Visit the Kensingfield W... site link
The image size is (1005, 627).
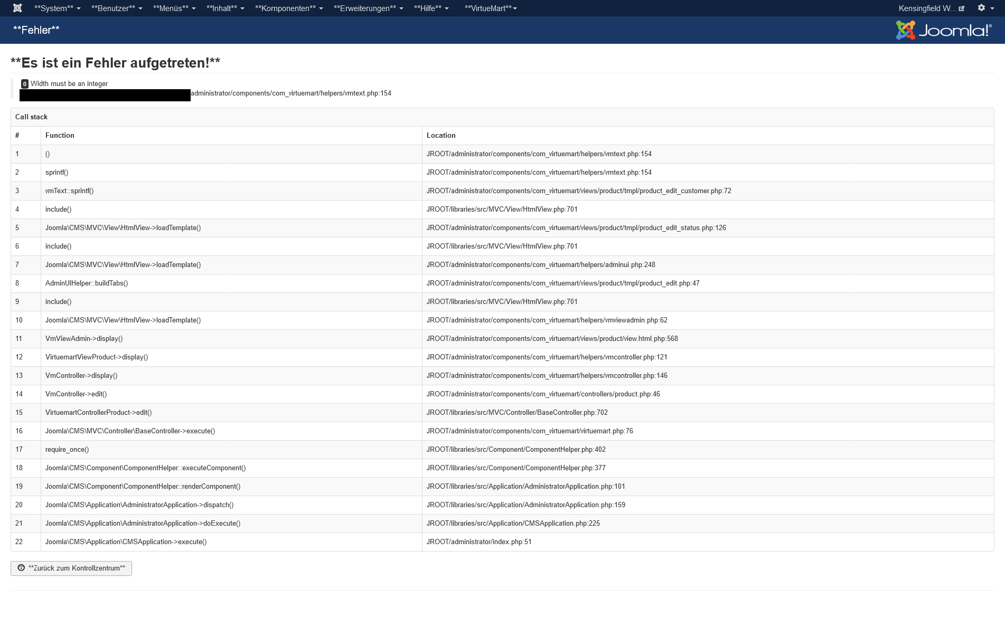(x=926, y=8)
